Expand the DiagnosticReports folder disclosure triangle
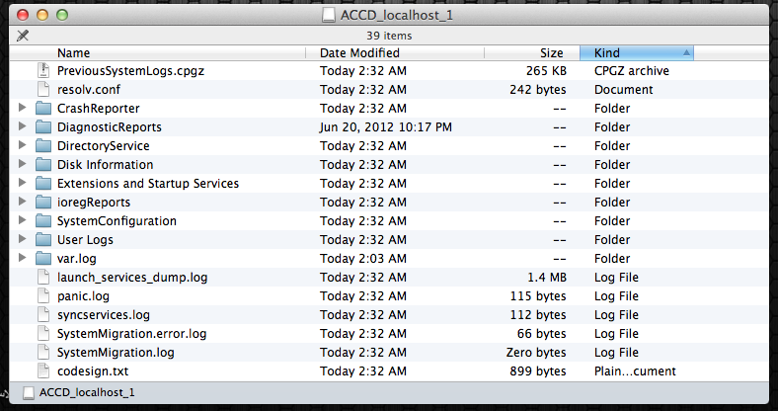Viewport: 778px width, 411px height. tap(23, 127)
